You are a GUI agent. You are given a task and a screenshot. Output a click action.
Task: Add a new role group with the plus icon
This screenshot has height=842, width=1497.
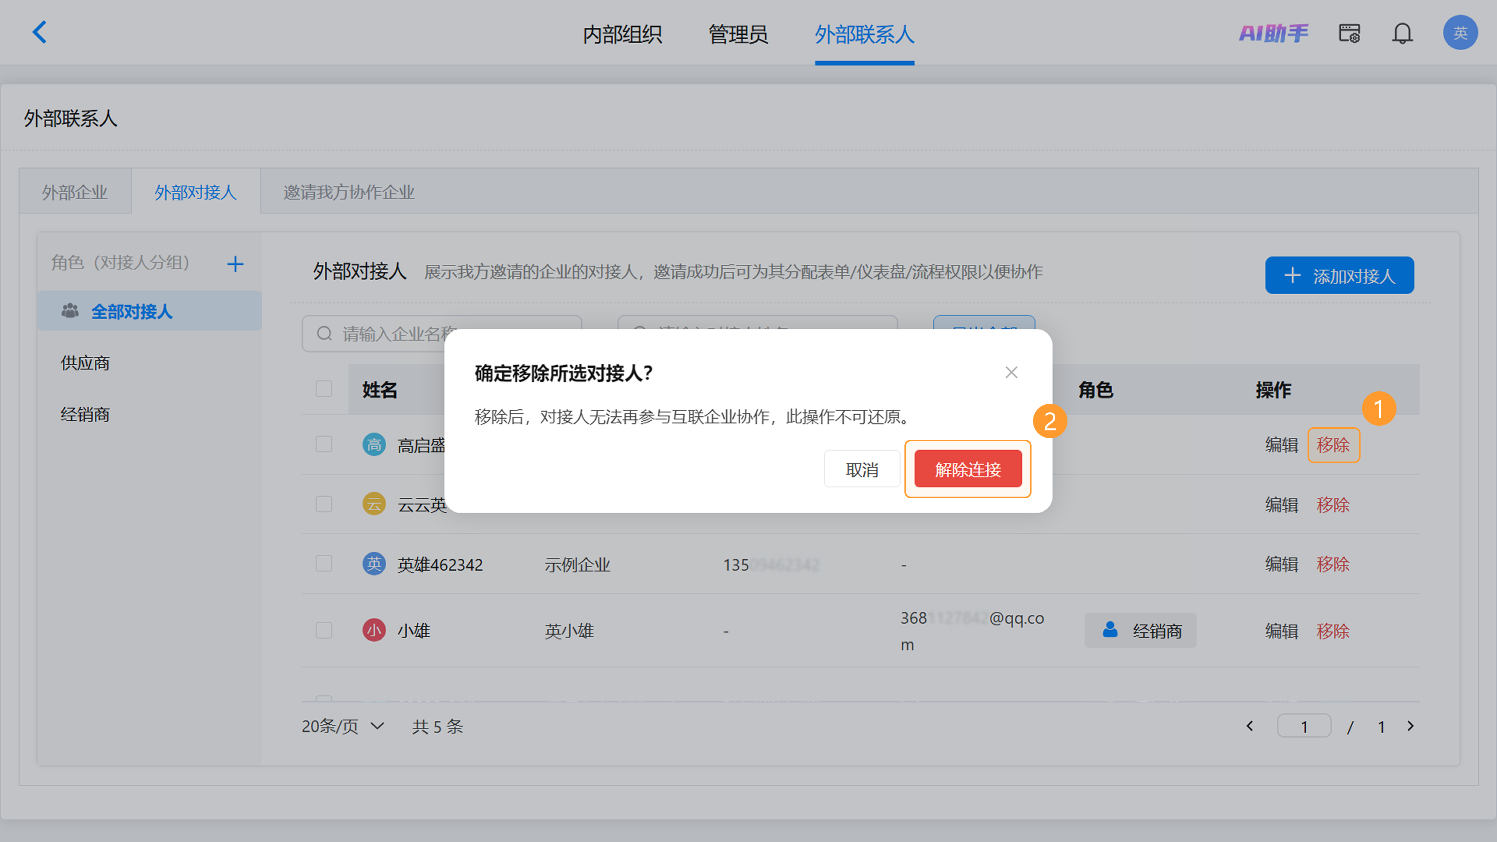pos(235,264)
